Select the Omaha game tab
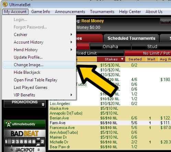The height and width of the screenshot is (152, 171). click(110, 47)
